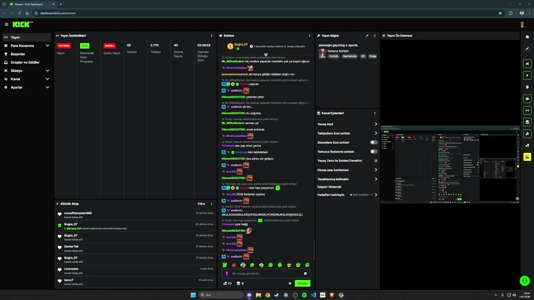This screenshot has height=300, width=534.
Task: Open Hesap yaşı kısıtlaması options arrow
Action: coord(376,170)
